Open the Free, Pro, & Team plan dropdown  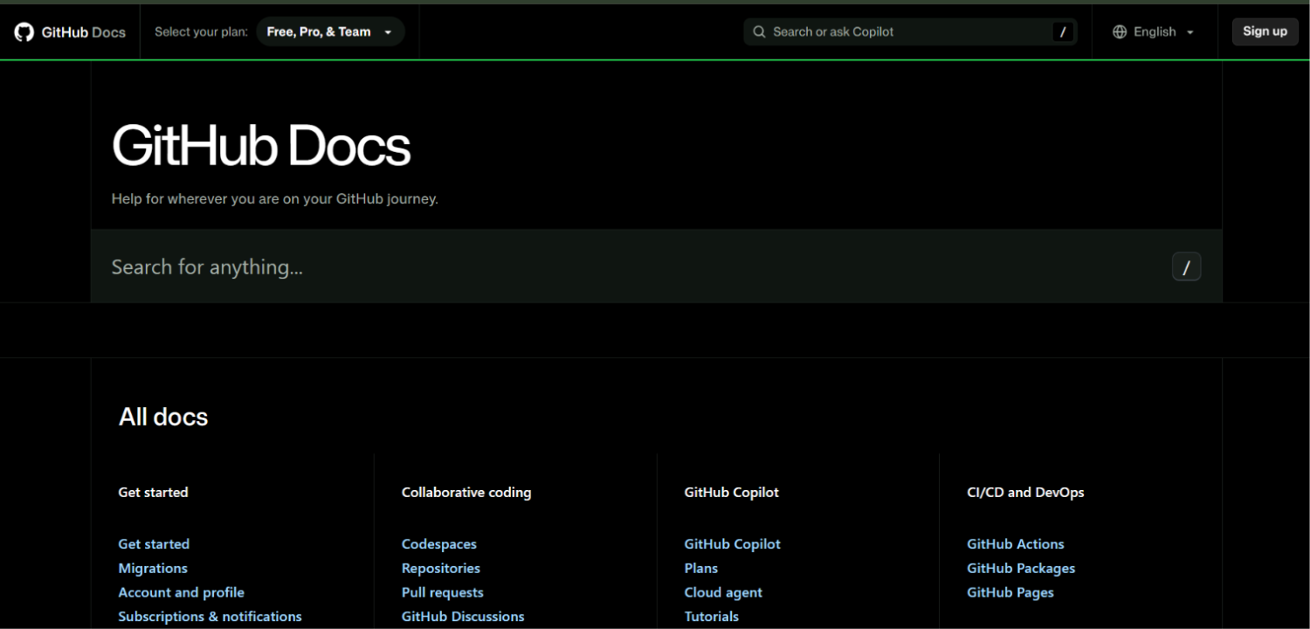pos(330,32)
